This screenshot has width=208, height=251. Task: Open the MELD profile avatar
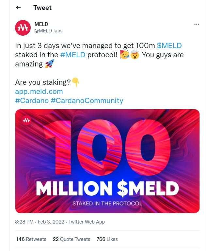(x=23, y=28)
